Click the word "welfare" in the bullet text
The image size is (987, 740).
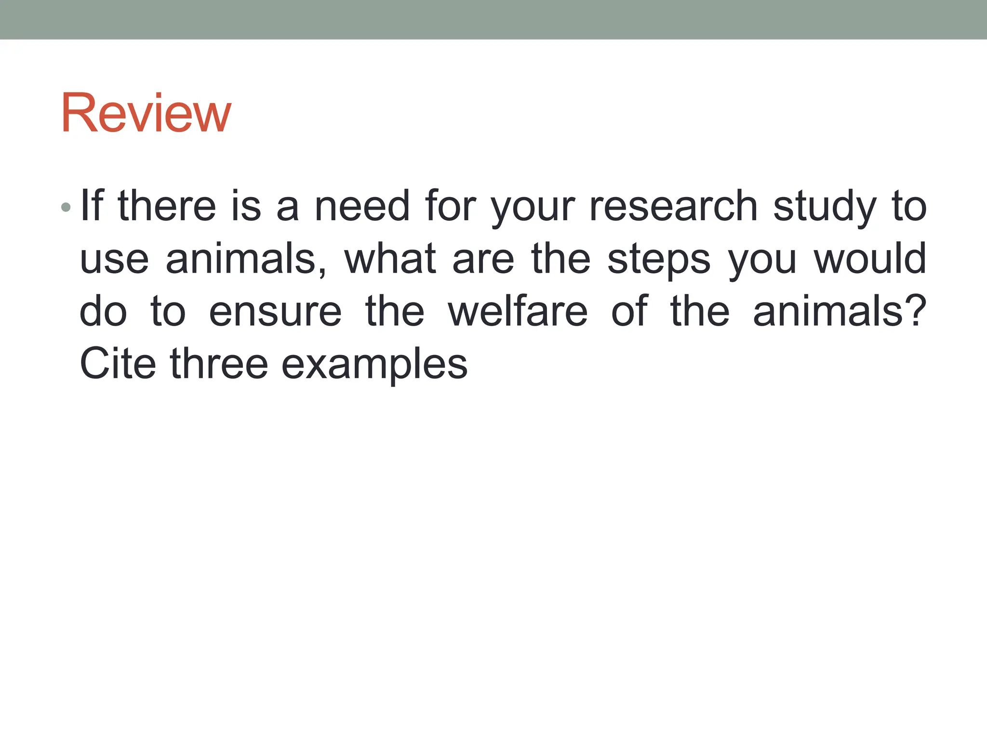(x=518, y=311)
